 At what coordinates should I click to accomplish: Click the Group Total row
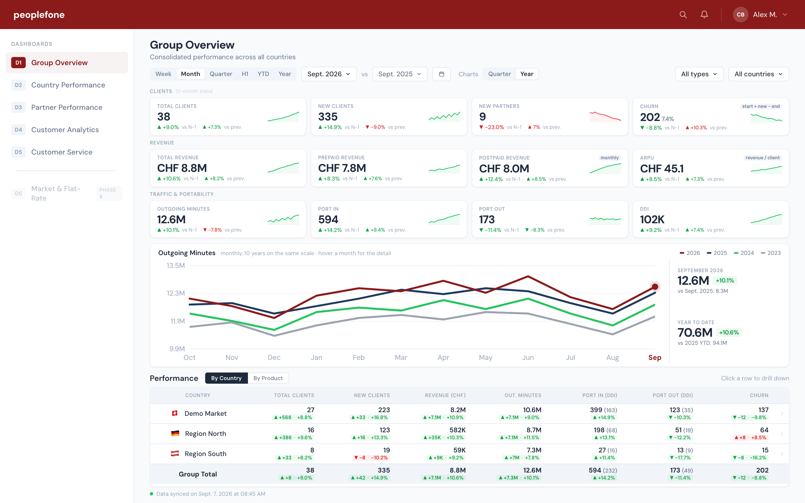tap(469, 474)
